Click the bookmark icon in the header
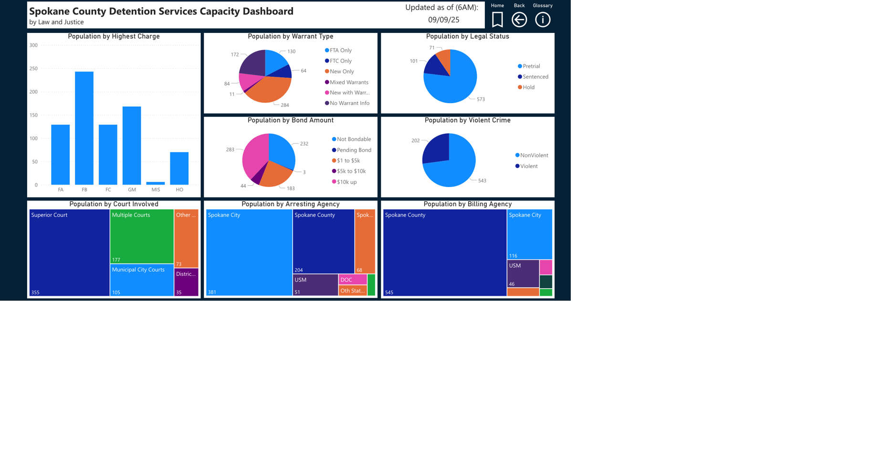 coord(496,20)
